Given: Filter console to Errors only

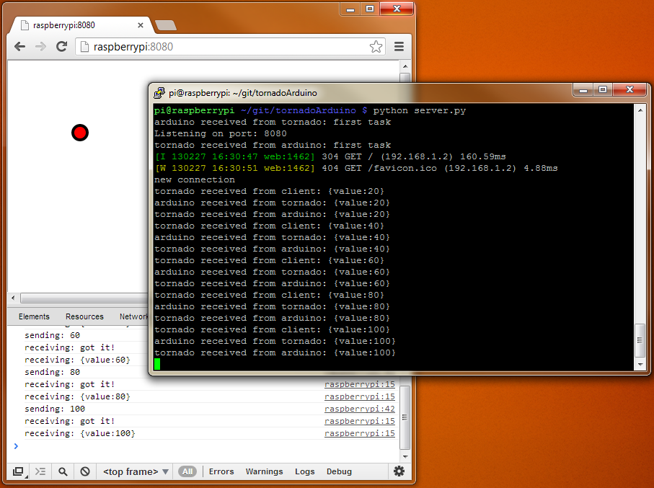Looking at the screenshot, I should pyautogui.click(x=221, y=471).
